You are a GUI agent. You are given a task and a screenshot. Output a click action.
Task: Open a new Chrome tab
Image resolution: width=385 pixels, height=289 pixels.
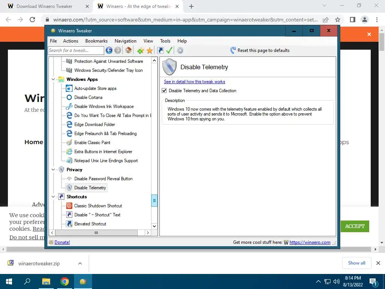click(x=191, y=6)
